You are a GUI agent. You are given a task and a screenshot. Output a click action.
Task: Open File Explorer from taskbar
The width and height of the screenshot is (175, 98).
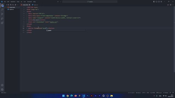pyautogui.click(x=112, y=96)
